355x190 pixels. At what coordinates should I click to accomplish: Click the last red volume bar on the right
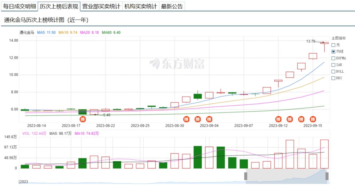(x=324, y=154)
